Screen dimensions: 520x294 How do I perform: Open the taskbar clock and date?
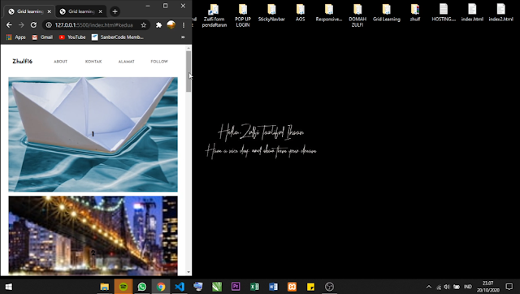(487, 287)
